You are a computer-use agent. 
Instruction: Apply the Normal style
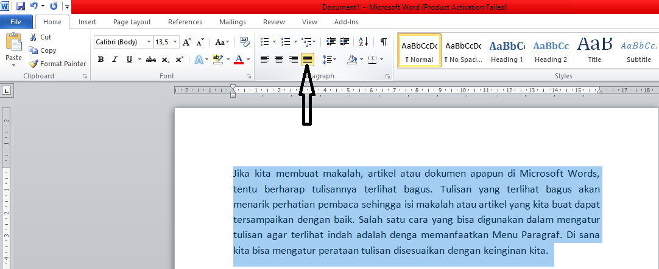point(419,50)
